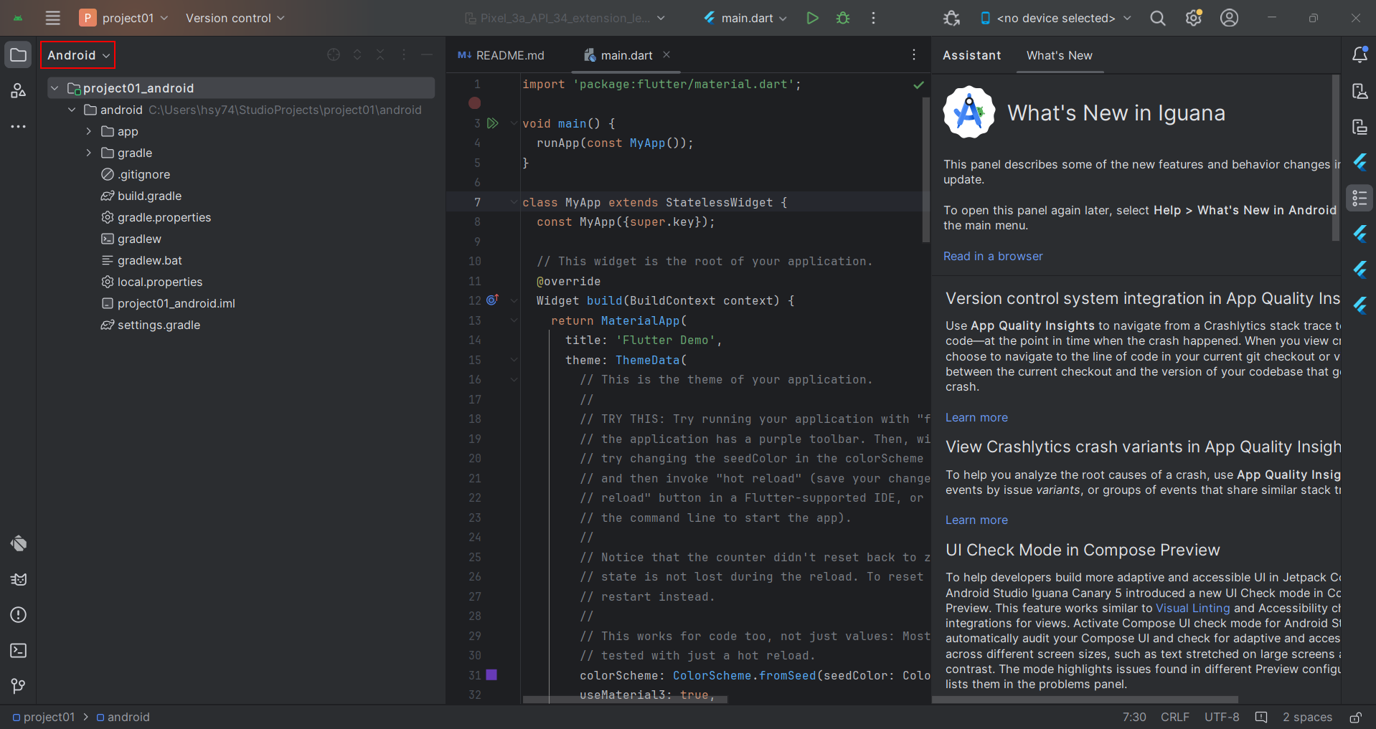Open the user account icon
Screen dimensions: 1376x729
(1229, 18)
